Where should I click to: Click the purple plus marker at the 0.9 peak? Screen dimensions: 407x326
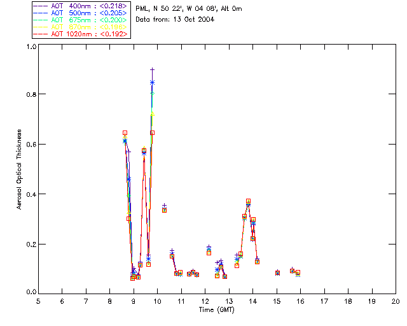tap(153, 69)
